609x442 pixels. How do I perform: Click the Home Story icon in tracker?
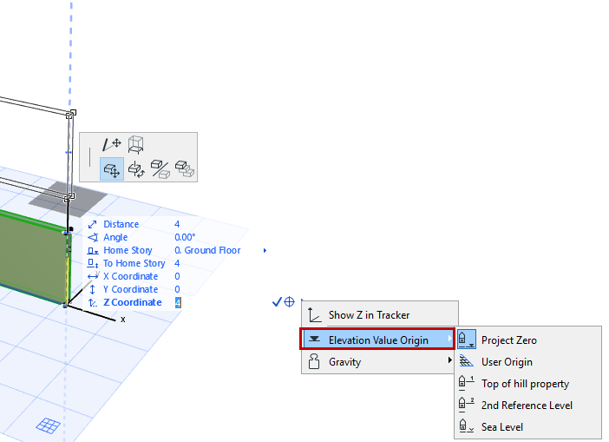93,251
